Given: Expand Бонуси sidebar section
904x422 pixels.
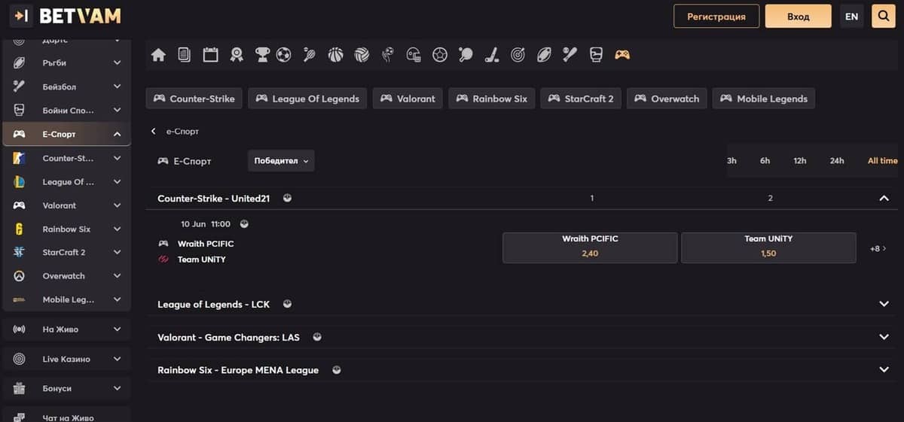Looking at the screenshot, I should [117, 388].
